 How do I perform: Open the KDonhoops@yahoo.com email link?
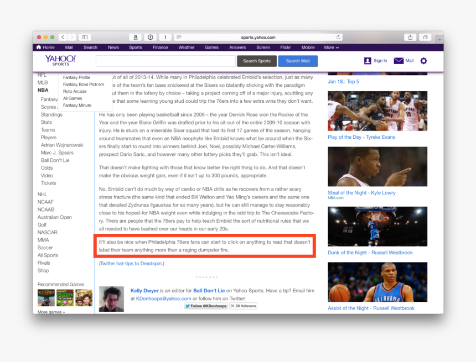pos(164,297)
